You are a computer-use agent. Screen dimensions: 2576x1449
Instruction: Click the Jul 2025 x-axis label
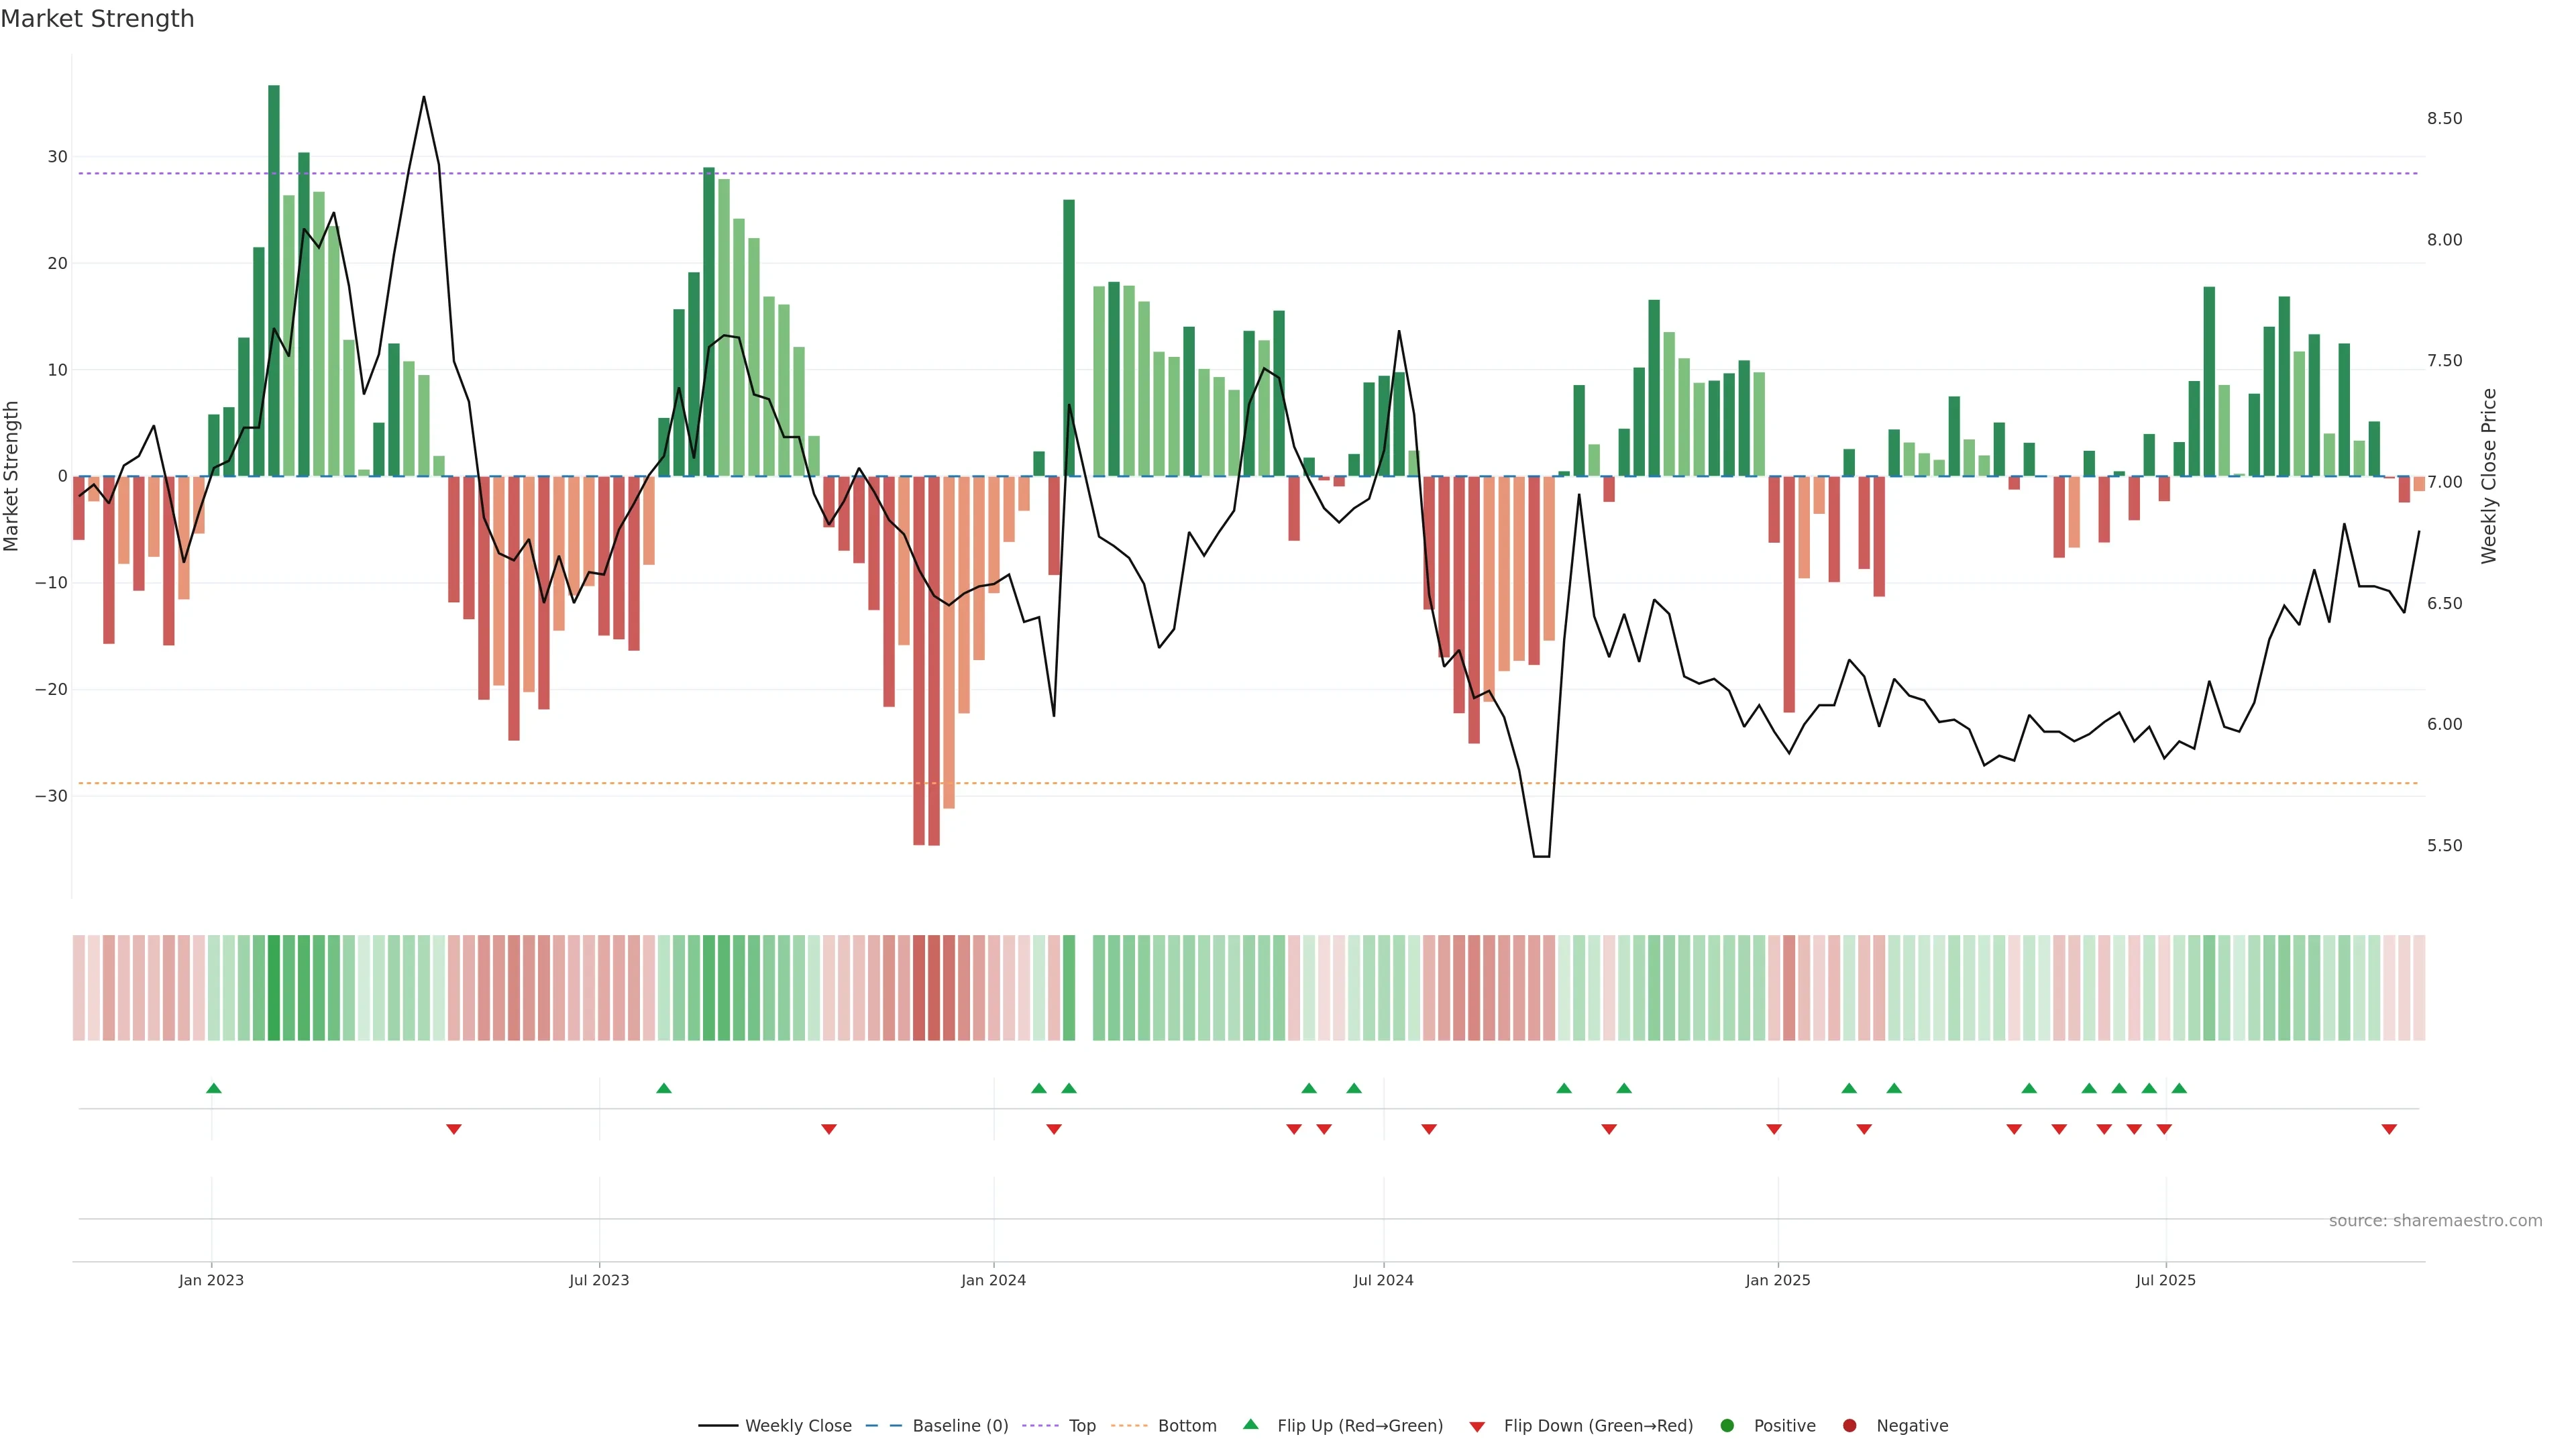pyautogui.click(x=2165, y=1280)
